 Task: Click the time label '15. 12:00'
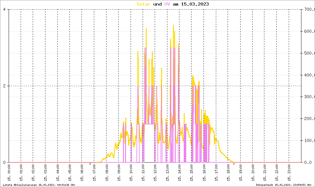pos(155,172)
